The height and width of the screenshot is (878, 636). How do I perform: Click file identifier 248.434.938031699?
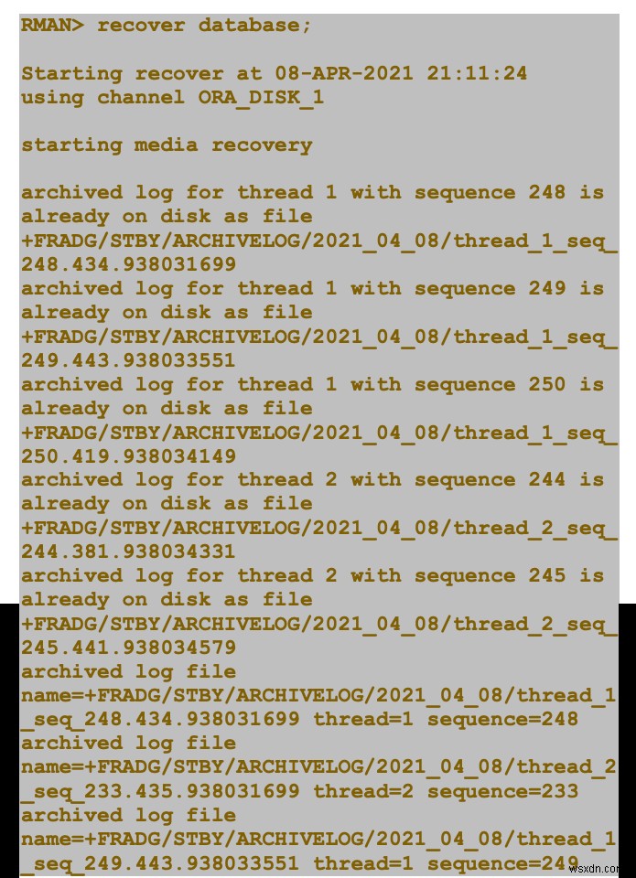pyautogui.click(x=128, y=264)
